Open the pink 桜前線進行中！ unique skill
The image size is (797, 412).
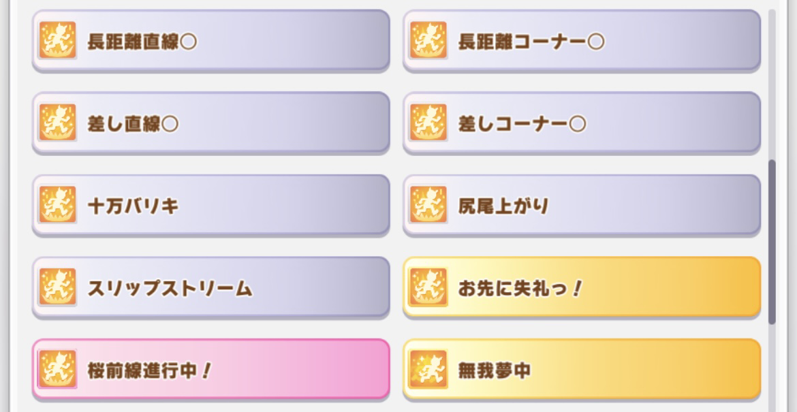211,369
